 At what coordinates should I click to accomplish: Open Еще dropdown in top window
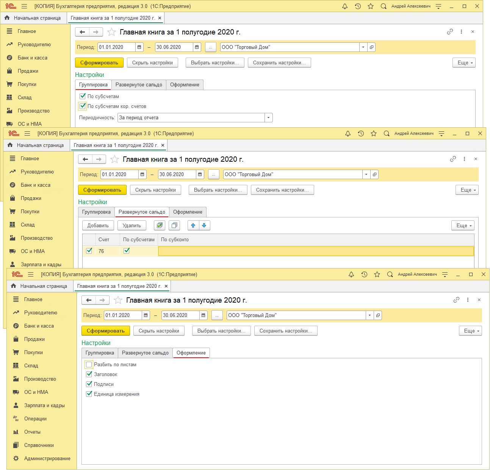(464, 63)
